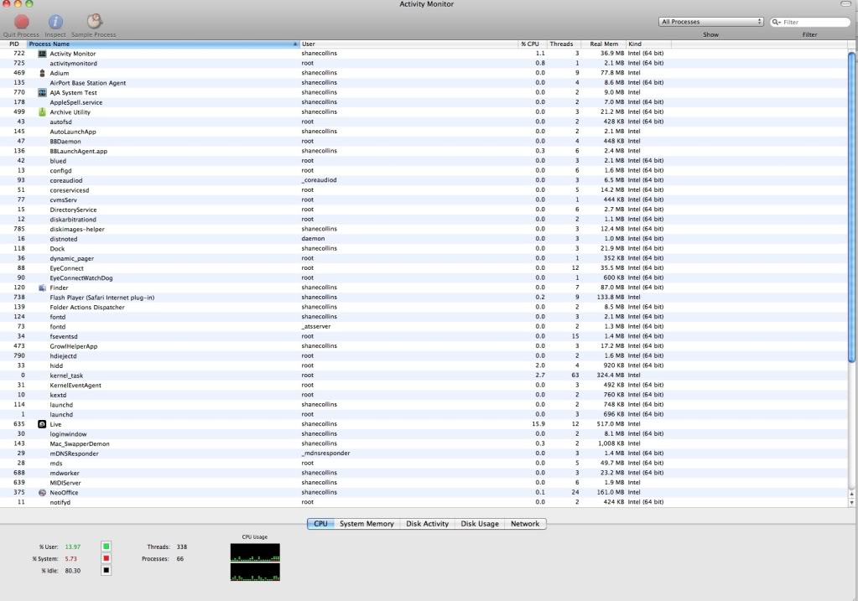Select the dynamic_pager row

coord(424,258)
